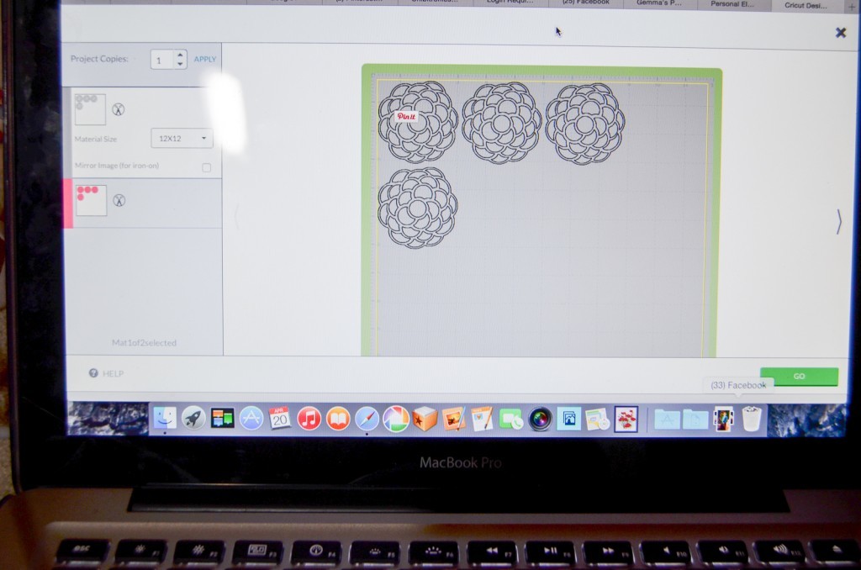Select the pink mat thumbnail
Screen dimensions: 861x570
91,200
